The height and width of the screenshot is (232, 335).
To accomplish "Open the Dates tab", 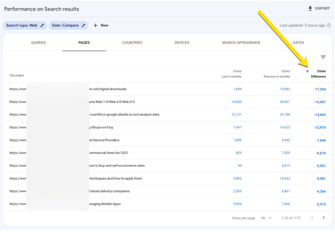I will tap(298, 43).
